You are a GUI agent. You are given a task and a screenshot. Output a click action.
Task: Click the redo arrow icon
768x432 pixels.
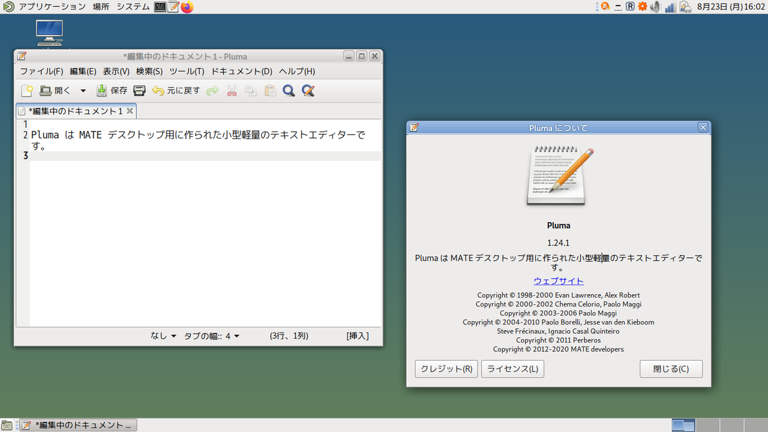[x=212, y=91]
